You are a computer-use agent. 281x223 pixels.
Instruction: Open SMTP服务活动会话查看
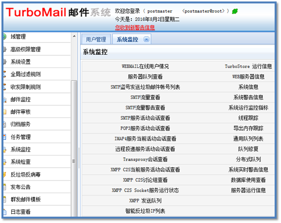145,118
